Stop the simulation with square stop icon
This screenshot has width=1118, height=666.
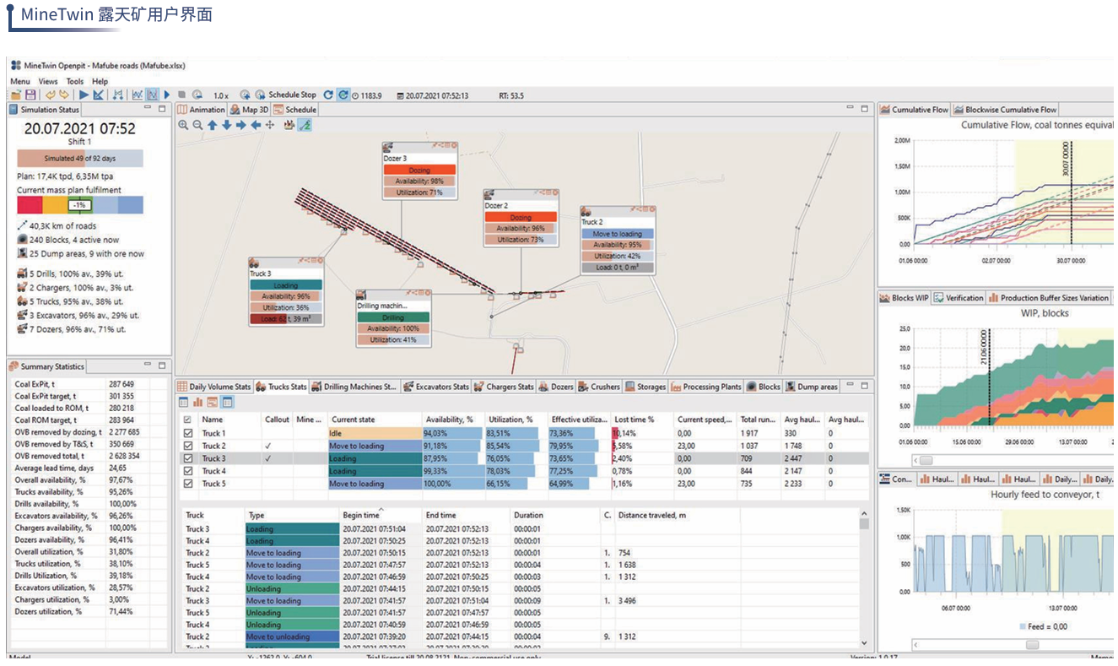pyautogui.click(x=182, y=95)
